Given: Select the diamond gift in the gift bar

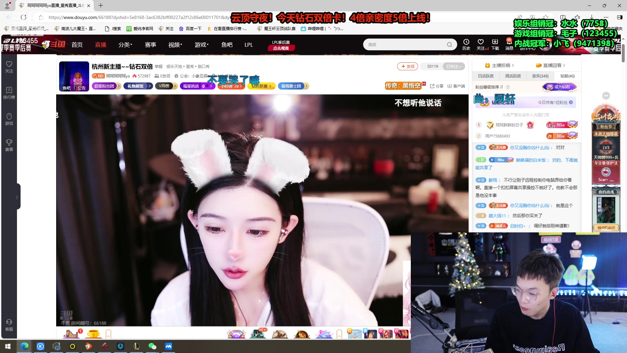Looking at the screenshot, I should [x=236, y=334].
